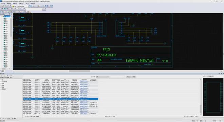Click the Part_Number column header

pos(27,79)
